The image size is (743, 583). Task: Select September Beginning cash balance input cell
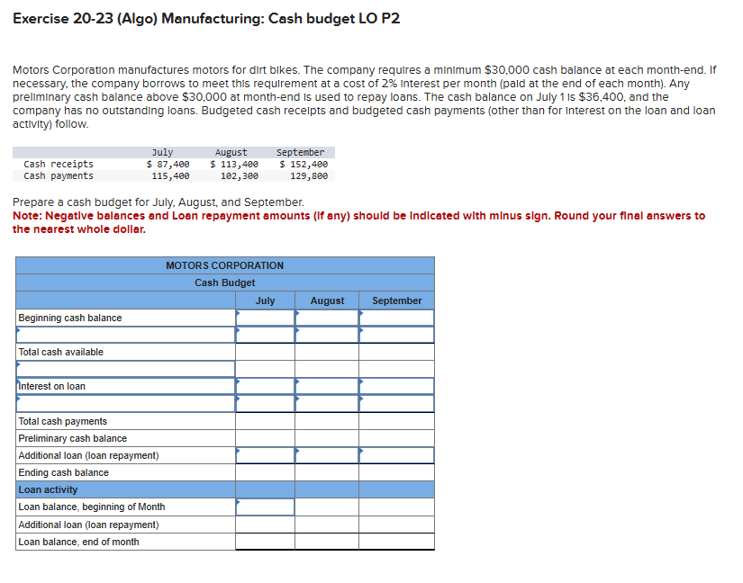[x=396, y=318]
